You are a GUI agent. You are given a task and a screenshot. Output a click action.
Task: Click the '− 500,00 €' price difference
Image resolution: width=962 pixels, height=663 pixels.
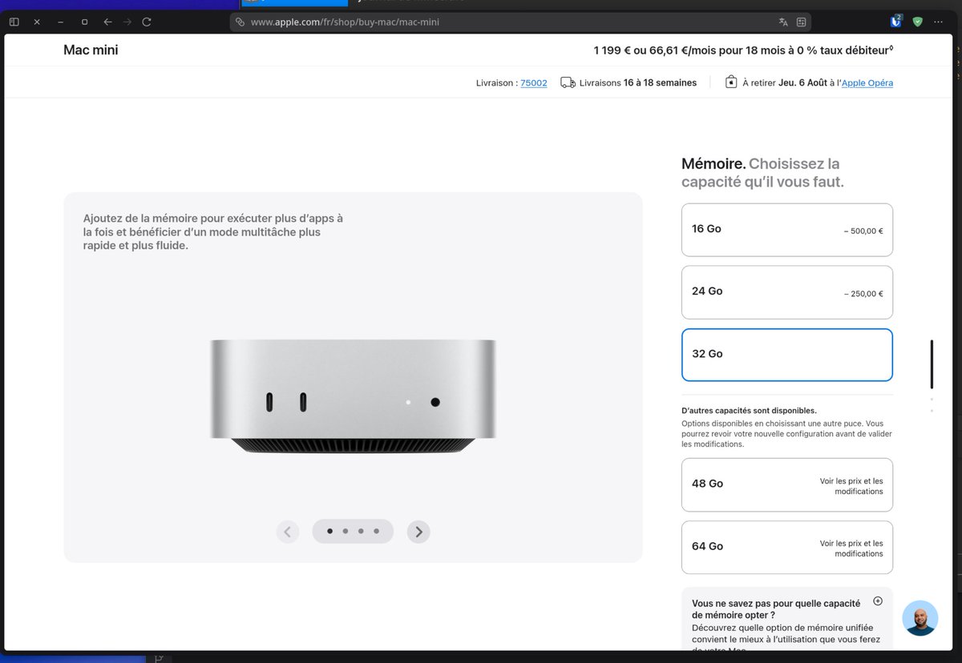863,231
